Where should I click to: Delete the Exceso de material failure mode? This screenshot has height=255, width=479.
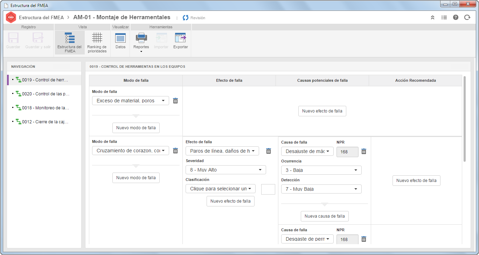(x=175, y=101)
